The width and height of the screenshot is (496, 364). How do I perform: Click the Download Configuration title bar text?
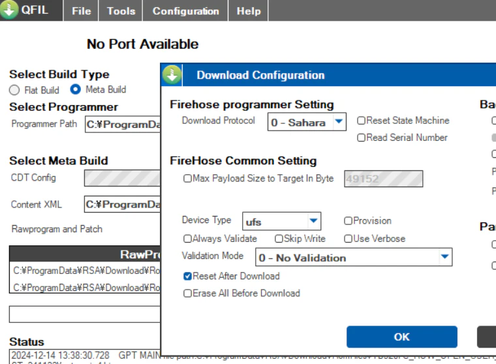coord(260,75)
